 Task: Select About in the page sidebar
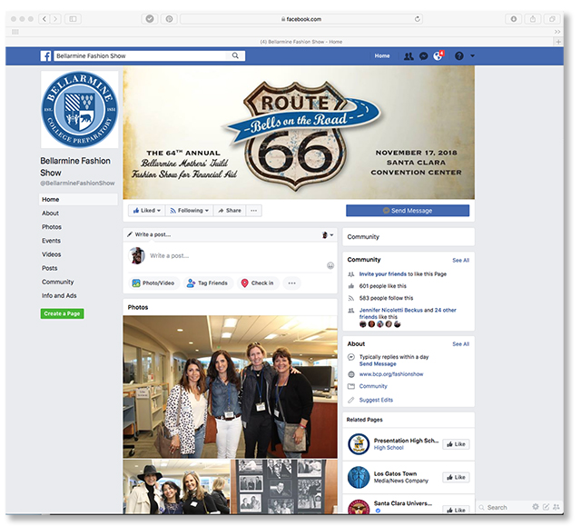point(51,213)
